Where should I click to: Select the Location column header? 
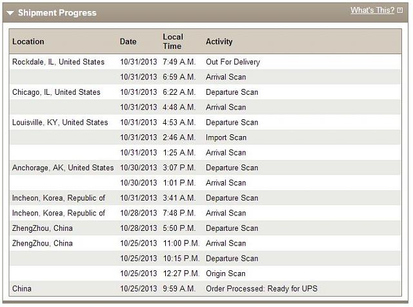pyautogui.click(x=28, y=41)
